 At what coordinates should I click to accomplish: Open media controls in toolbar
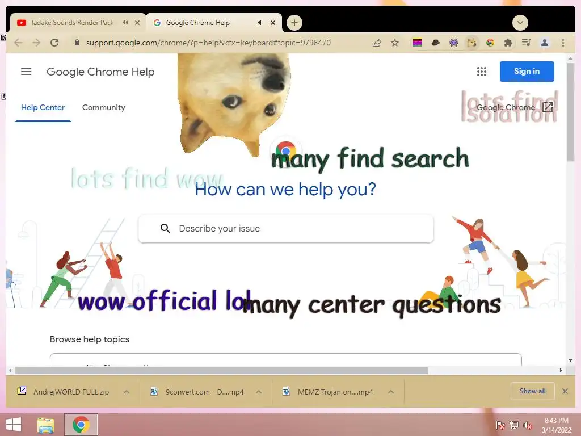pos(526,43)
